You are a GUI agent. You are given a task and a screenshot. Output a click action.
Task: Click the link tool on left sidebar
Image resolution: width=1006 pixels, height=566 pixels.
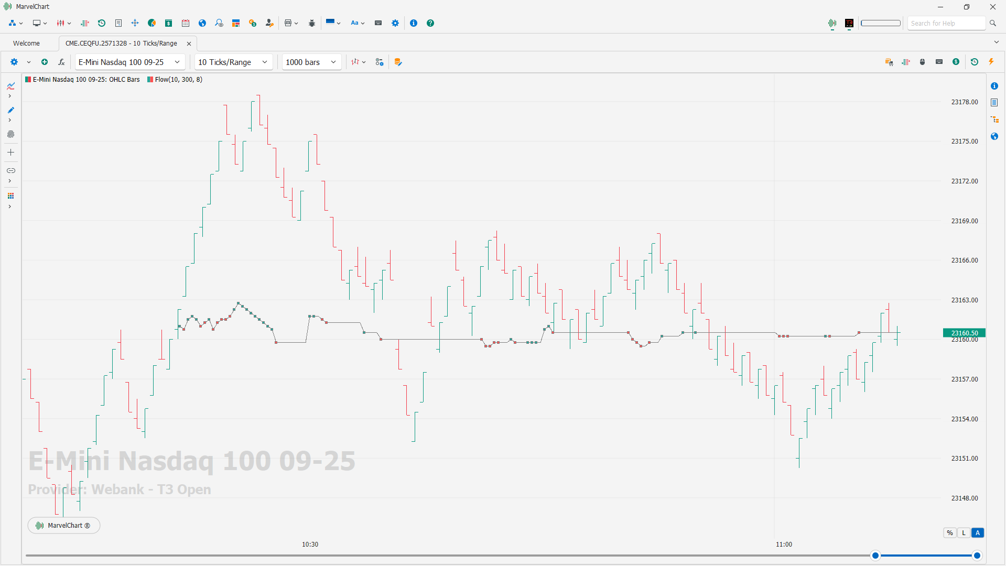coord(11,171)
